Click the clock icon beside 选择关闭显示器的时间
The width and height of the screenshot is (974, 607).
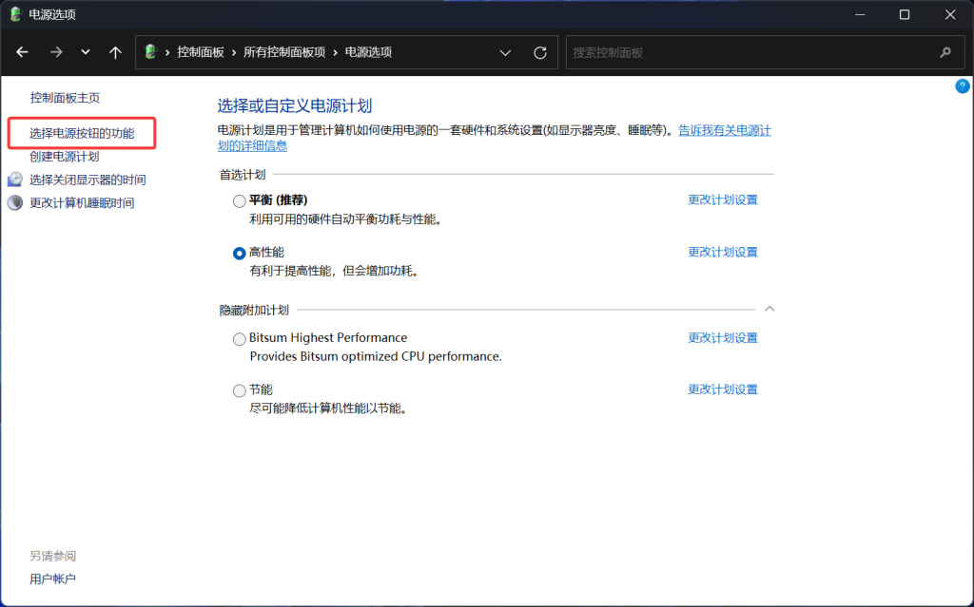15,180
